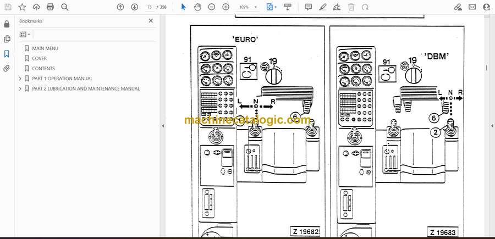
Task: Open page thumbnails panel
Action: pyautogui.click(x=7, y=39)
